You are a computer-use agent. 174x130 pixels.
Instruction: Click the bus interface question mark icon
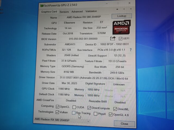pyautogui.click(x=130, y=50)
